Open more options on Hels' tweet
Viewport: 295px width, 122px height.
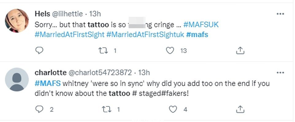tap(280, 14)
